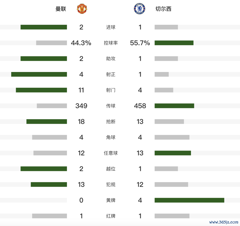Click the 任意球 stat label
The width and height of the screenshot is (240, 226).
111,153
